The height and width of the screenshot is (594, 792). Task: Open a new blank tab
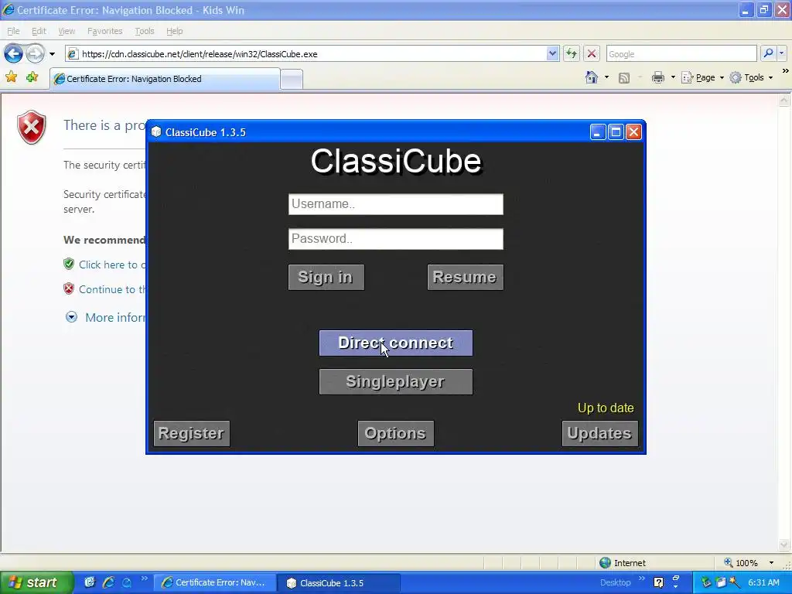292,80
